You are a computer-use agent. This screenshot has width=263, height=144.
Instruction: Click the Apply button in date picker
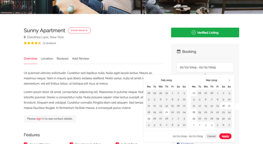pyautogui.click(x=225, y=136)
